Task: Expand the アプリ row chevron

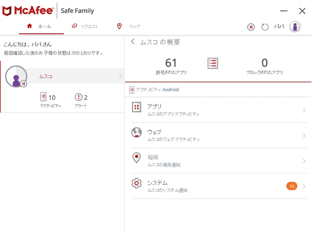Action: [x=304, y=110]
